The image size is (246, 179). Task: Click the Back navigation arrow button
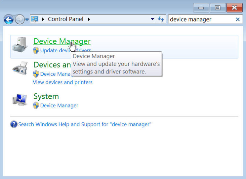pos(9,20)
